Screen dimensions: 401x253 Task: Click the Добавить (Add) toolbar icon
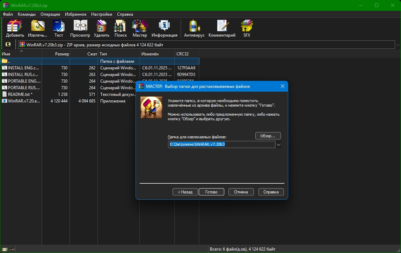point(15,28)
